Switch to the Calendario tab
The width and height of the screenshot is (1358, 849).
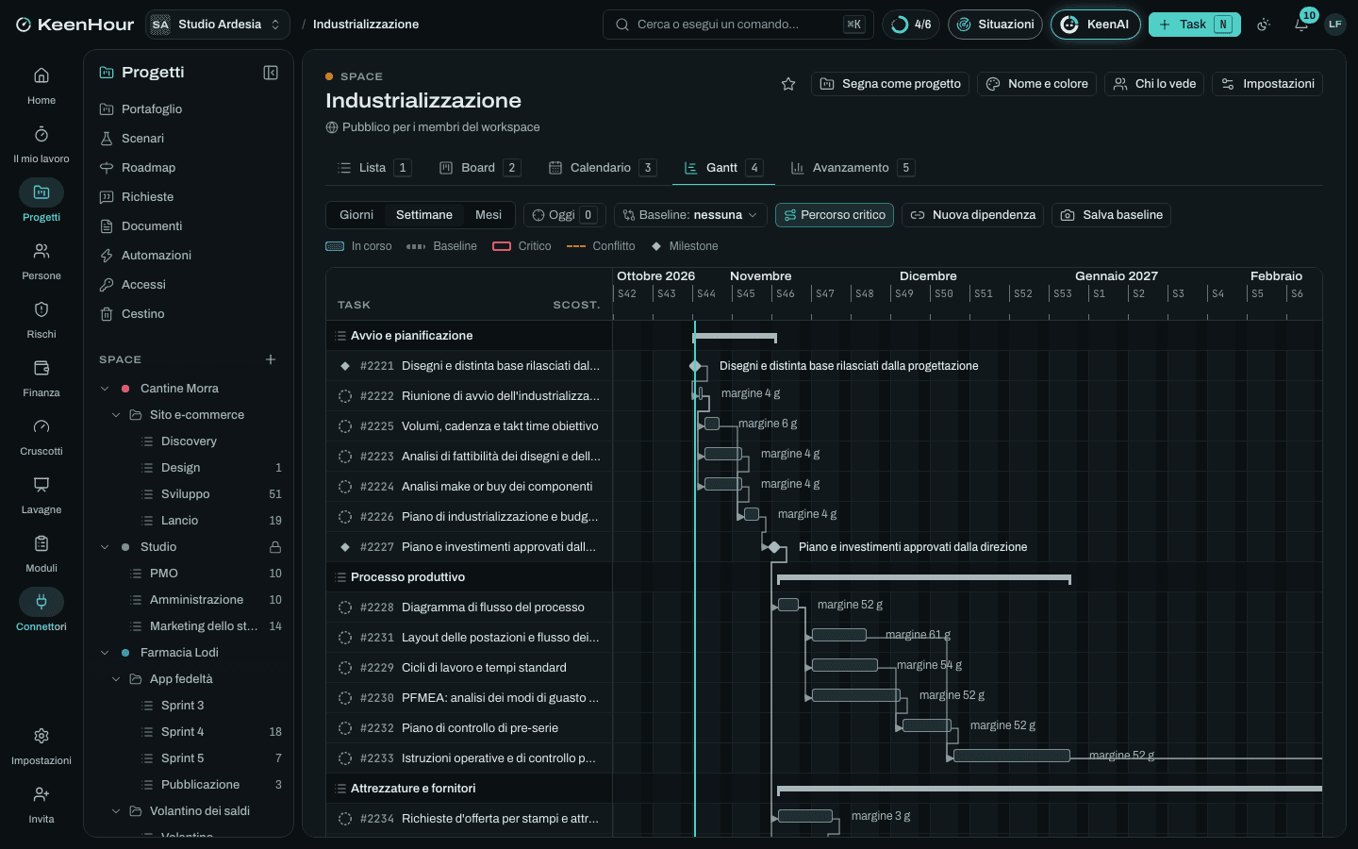tap(602, 168)
